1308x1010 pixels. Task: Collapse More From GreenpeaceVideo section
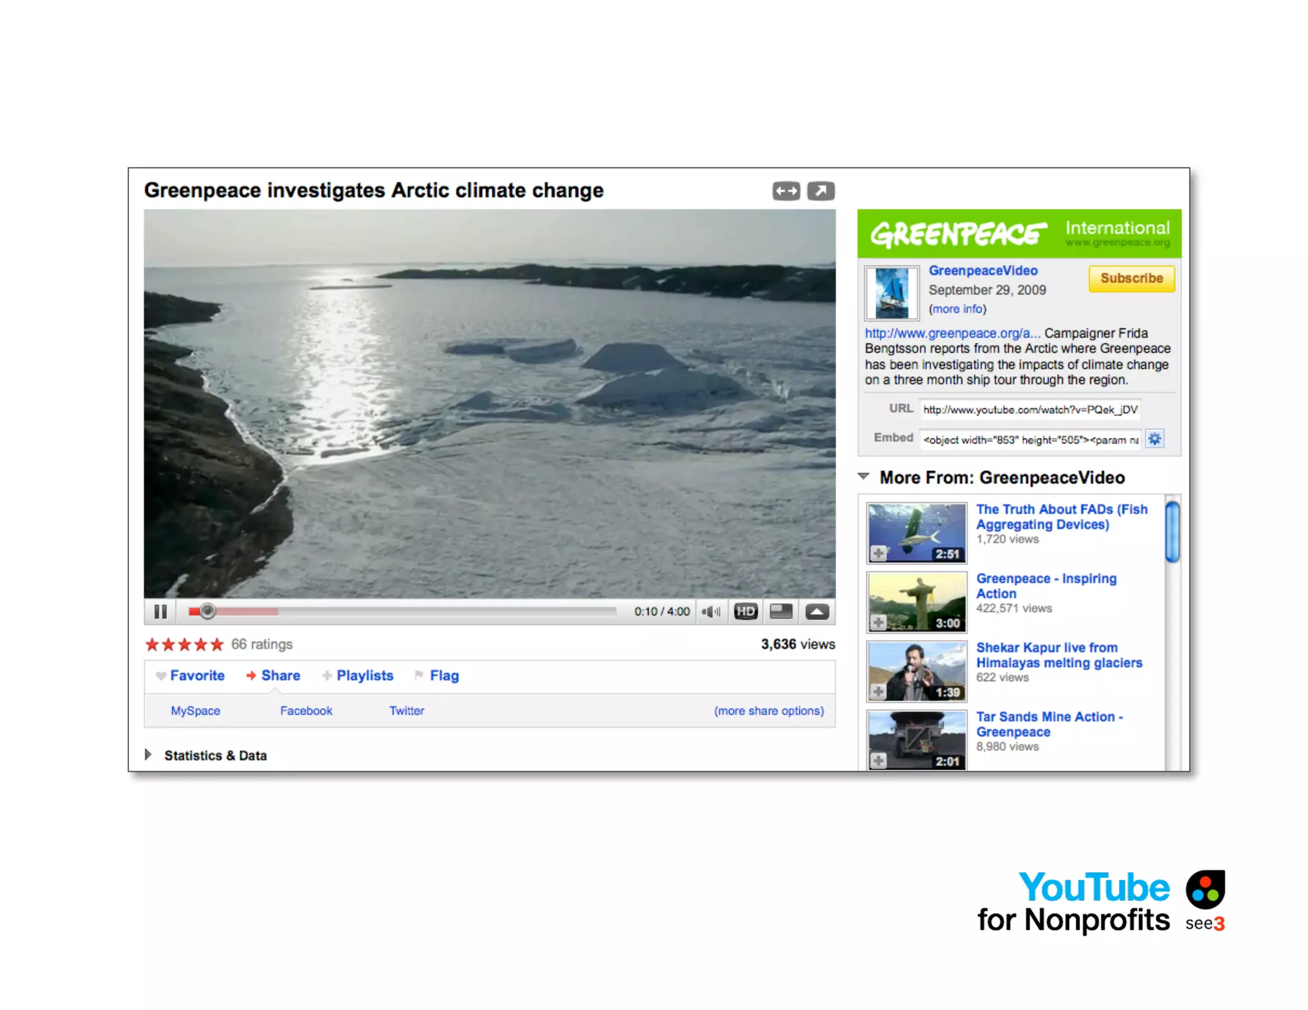coord(863,476)
